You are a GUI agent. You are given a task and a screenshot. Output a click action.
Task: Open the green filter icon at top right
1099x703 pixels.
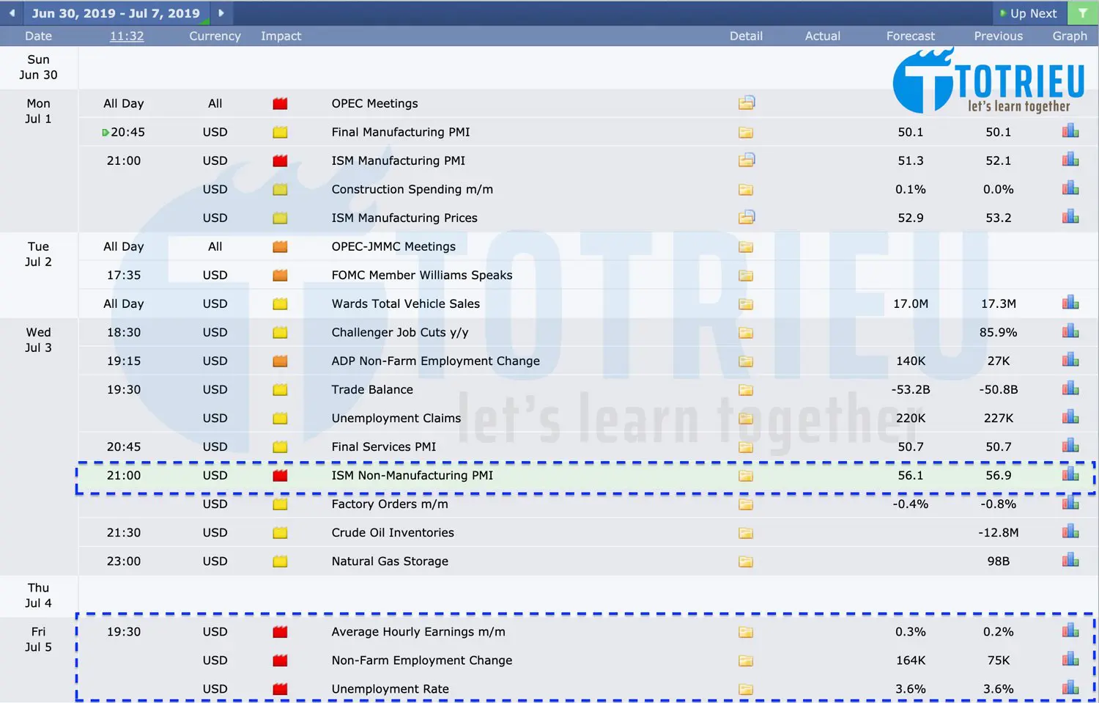tap(1083, 12)
